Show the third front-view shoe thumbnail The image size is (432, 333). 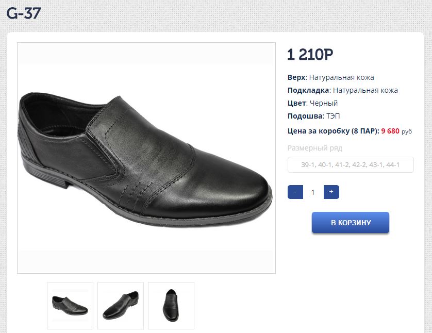pos(171,305)
